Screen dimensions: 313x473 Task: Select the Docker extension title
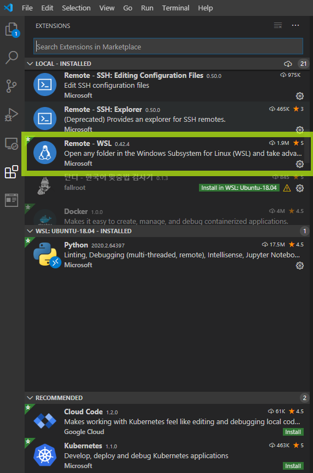click(76, 211)
